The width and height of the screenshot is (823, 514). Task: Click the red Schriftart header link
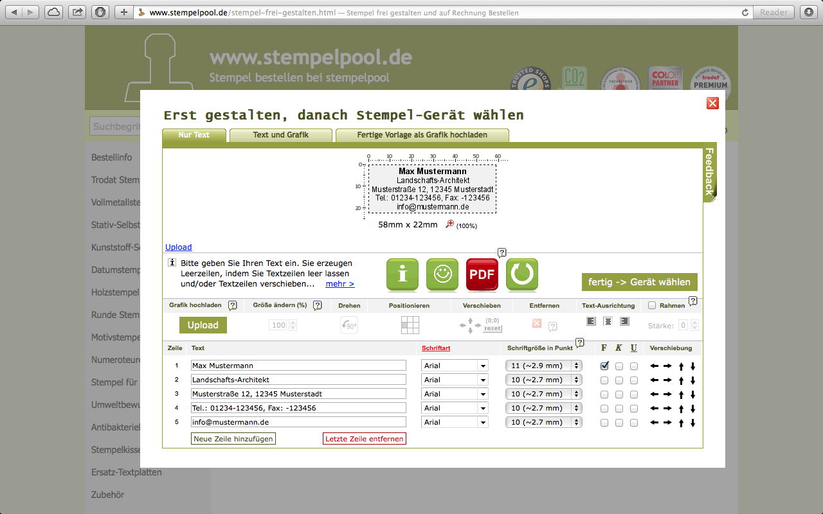pos(436,348)
